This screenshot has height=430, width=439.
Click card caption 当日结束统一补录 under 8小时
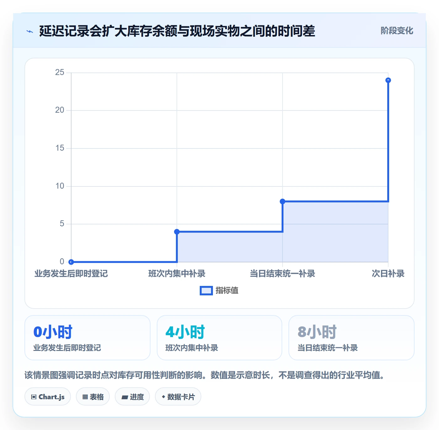pos(327,348)
